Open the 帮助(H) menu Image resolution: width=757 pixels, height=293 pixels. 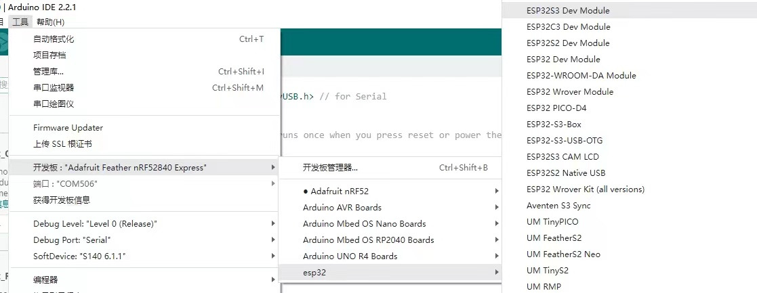50,22
